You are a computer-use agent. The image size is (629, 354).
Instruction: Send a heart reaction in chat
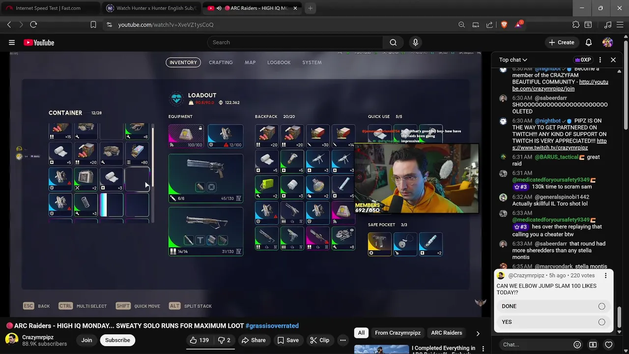[608, 345]
